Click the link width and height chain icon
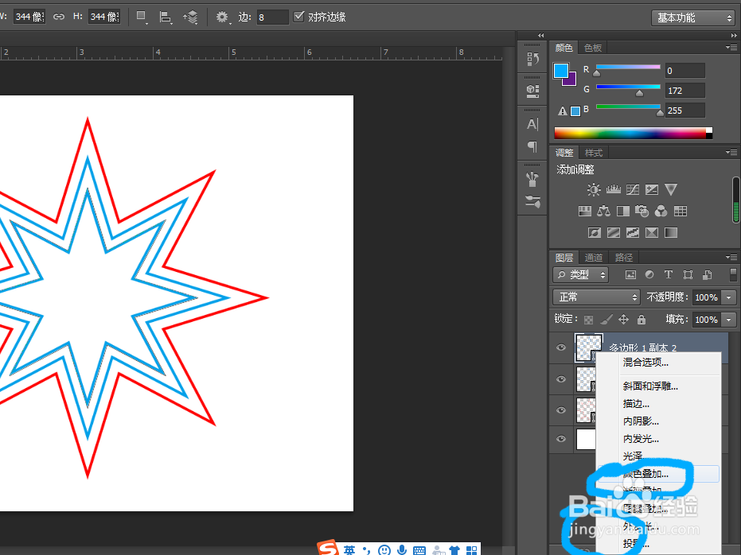This screenshot has height=555, width=741. (59, 17)
